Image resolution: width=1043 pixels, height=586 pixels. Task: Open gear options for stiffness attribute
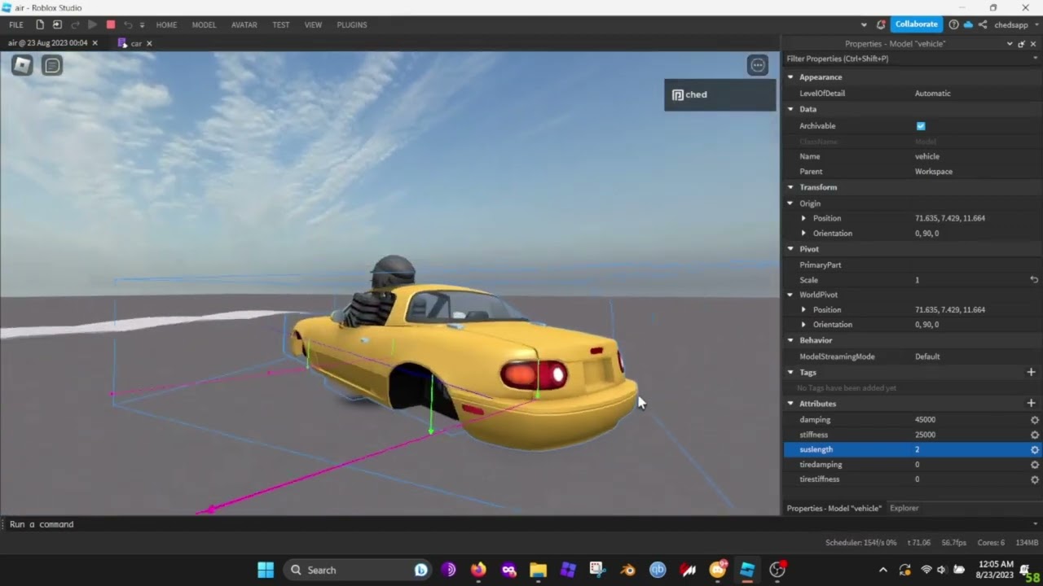[x=1035, y=435]
